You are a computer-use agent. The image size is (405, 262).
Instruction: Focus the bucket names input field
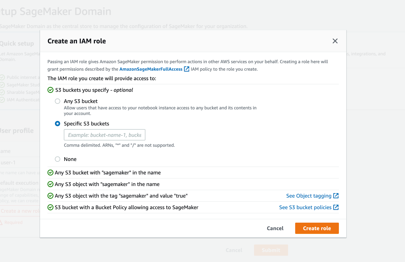point(105,135)
